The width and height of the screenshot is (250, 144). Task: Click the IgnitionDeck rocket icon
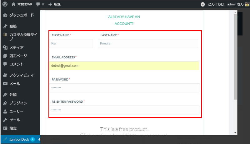pyautogui.click(x=5, y=139)
